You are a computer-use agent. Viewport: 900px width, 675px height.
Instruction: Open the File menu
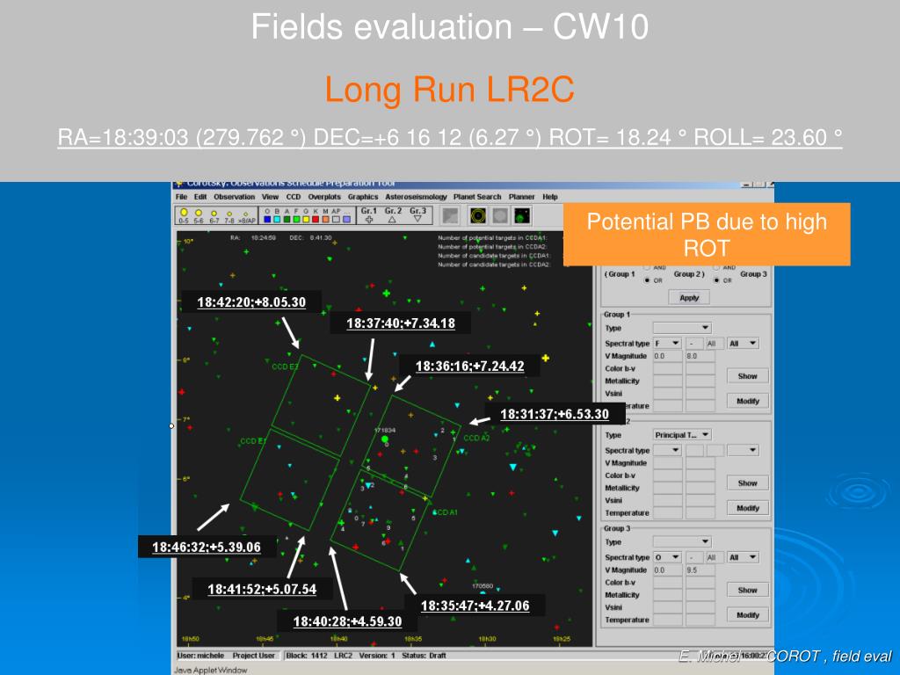[x=181, y=197]
